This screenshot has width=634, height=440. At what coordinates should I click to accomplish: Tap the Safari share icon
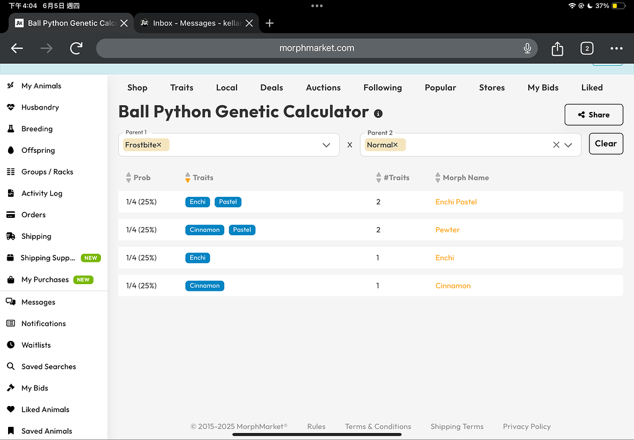coord(557,48)
